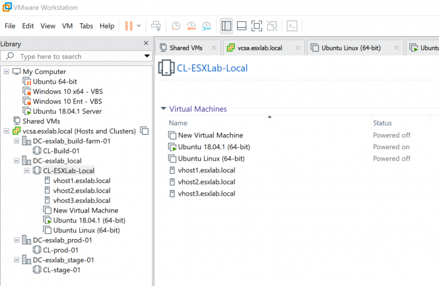Close the vcsa.esxlab.local tab
The height and width of the screenshot is (286, 439).
tap(298, 48)
